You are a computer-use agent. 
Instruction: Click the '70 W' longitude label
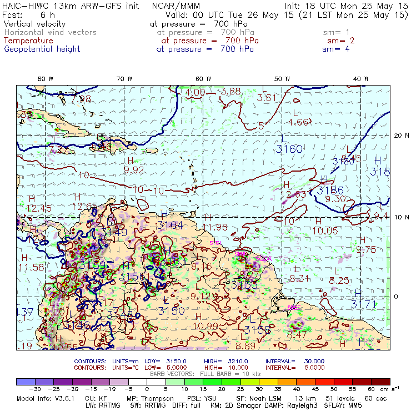(x=124, y=79)
